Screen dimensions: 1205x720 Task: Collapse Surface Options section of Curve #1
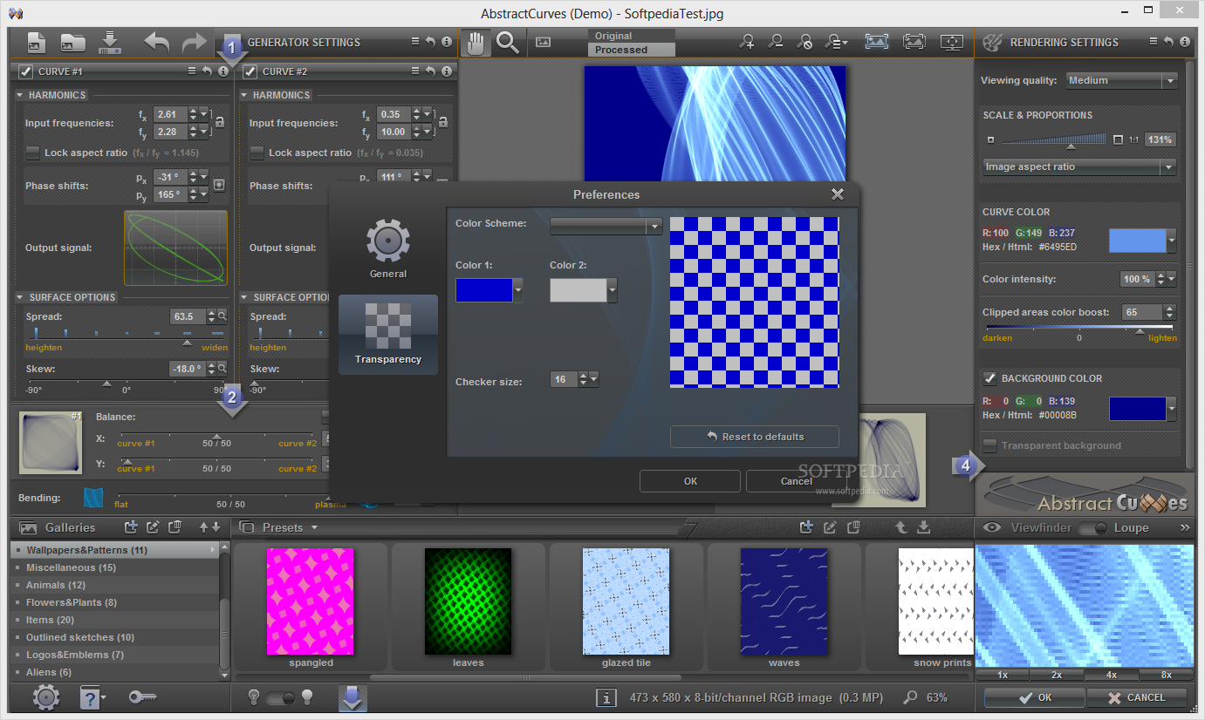click(20, 297)
